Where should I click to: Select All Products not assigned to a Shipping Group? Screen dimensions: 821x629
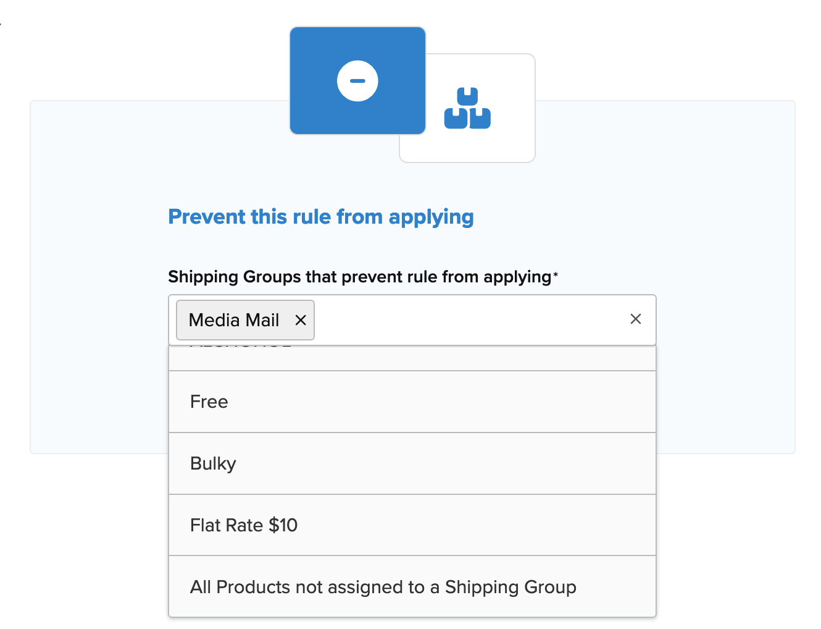[x=383, y=587]
